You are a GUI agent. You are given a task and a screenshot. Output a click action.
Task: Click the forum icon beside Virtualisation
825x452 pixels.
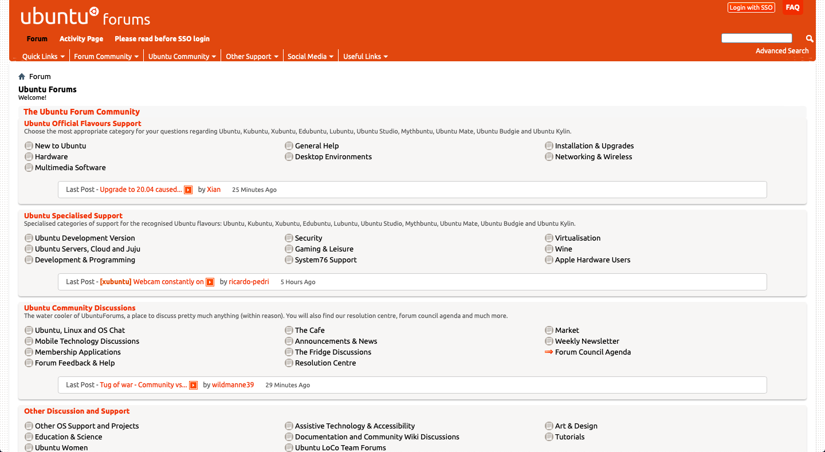[x=549, y=238]
